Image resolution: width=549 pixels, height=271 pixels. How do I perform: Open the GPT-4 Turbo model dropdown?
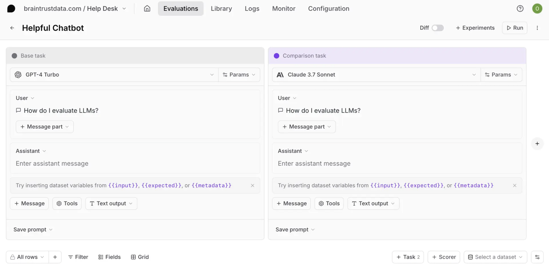pyautogui.click(x=114, y=75)
